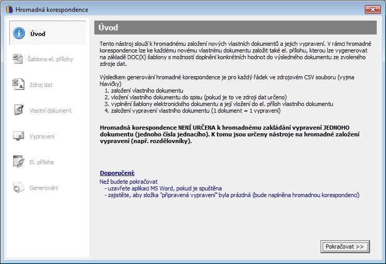This screenshot has height=264, width=386.
Task: Click the generation icon beside Generování
Action: coord(19,187)
